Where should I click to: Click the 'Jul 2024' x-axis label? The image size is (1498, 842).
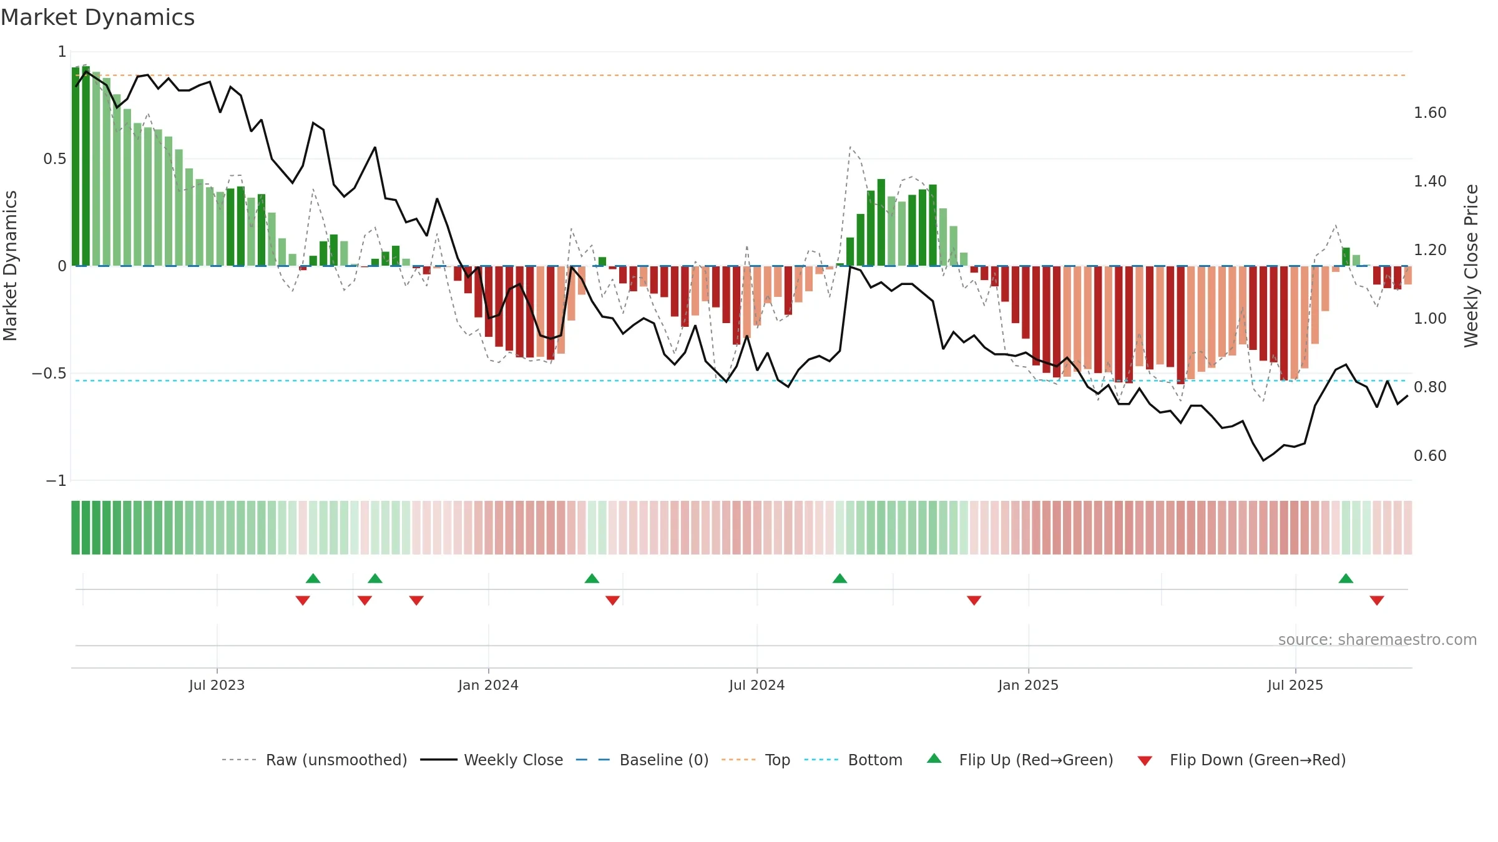click(x=756, y=685)
